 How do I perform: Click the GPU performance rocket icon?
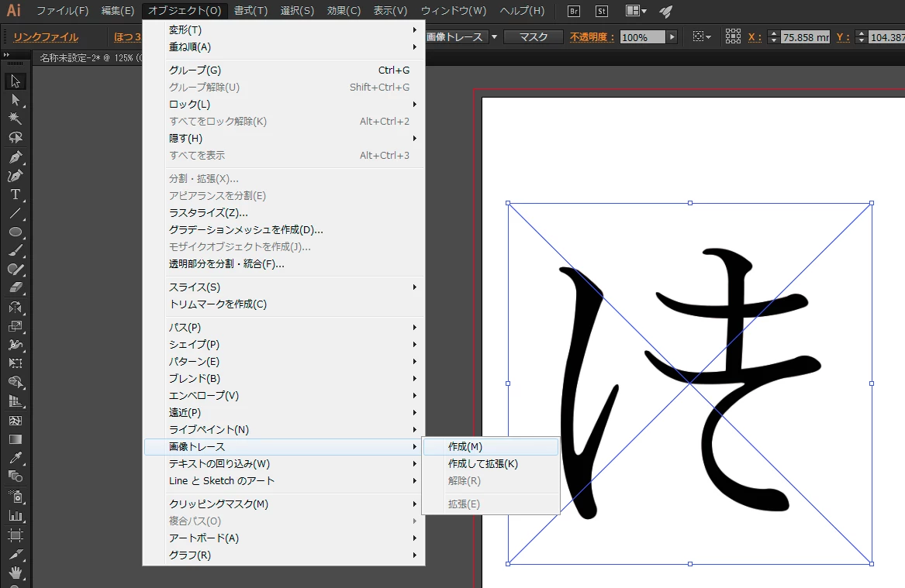[666, 11]
